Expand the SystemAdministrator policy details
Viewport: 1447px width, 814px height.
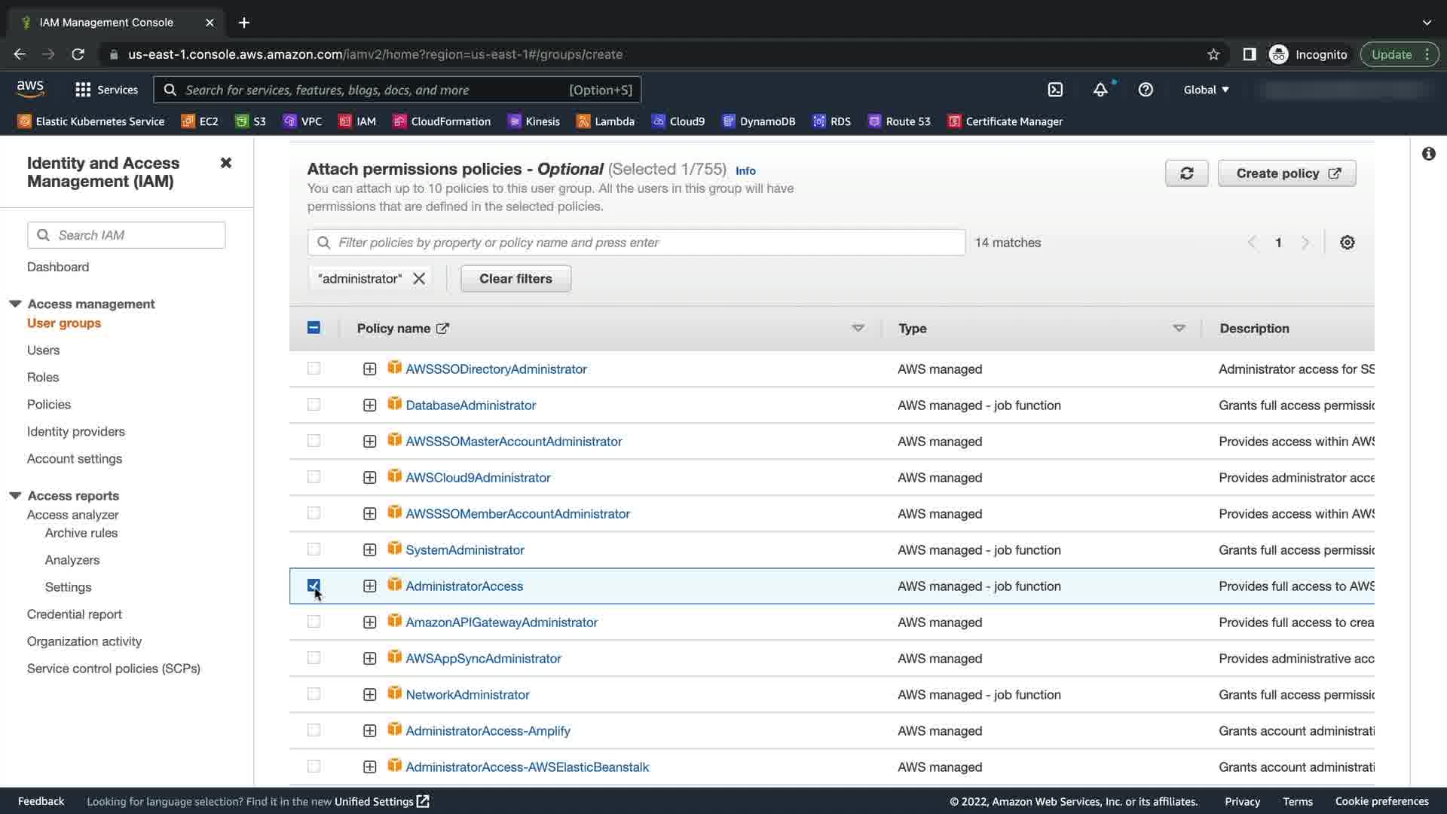click(x=369, y=550)
